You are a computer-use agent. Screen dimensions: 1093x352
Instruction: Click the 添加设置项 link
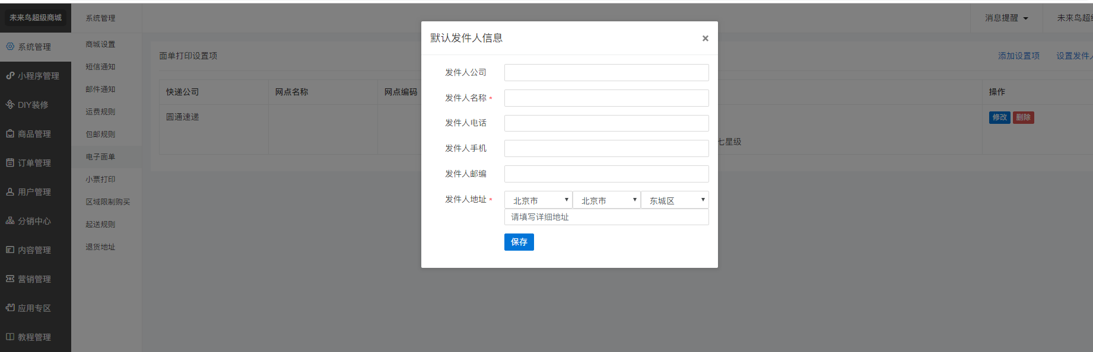coord(1018,56)
